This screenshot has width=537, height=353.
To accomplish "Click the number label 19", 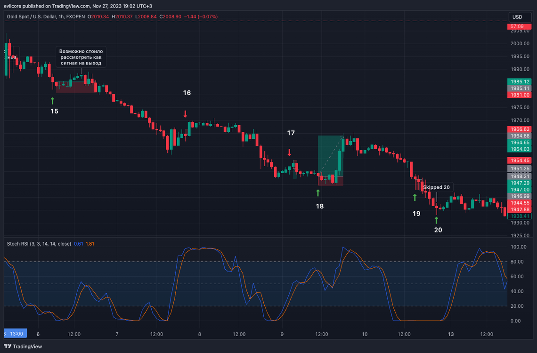I will [416, 214].
